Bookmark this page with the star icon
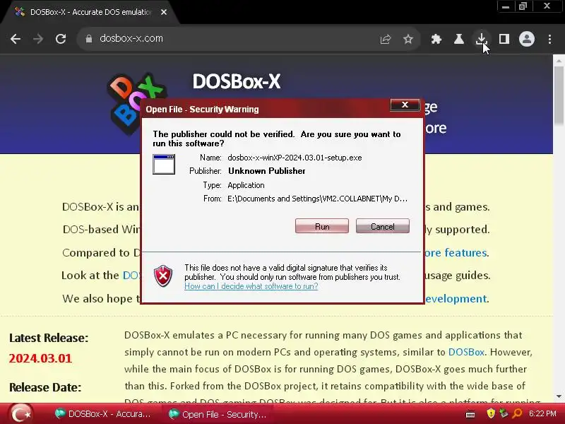Image resolution: width=565 pixels, height=424 pixels. [408, 39]
